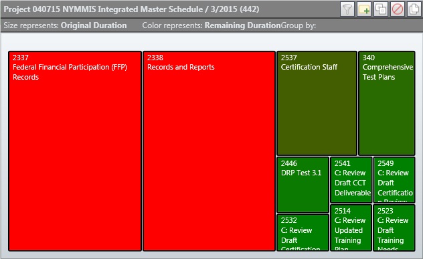
Task: Select the 2537 Certification Staff tile
Action: click(x=317, y=103)
